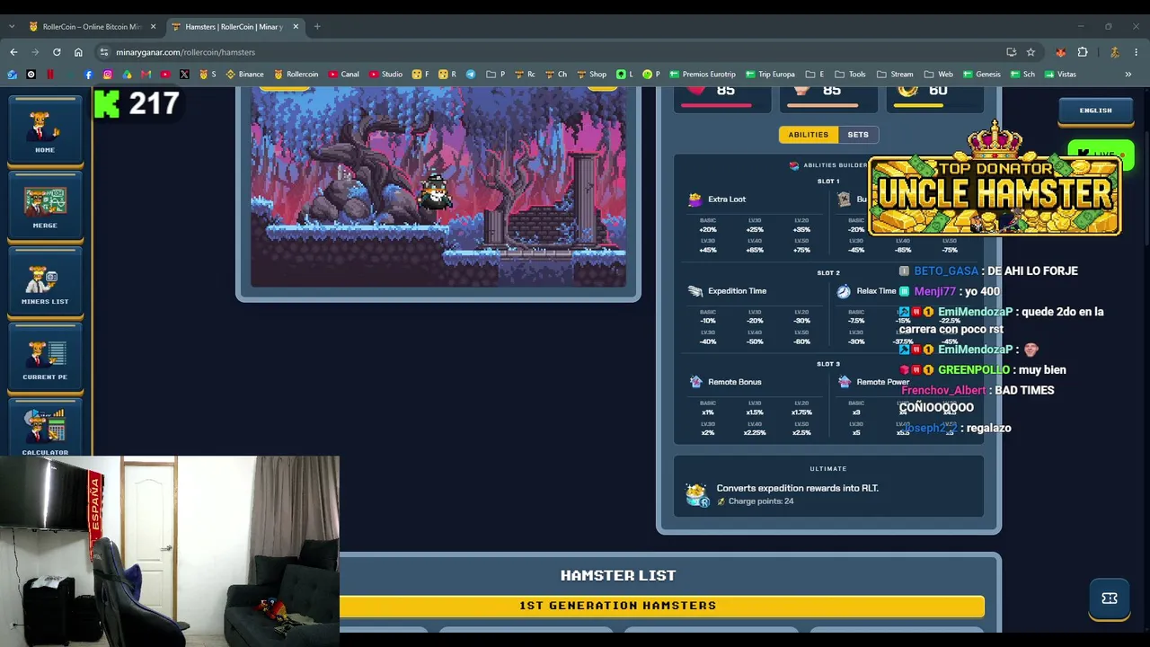
Task: Open the Binance bookmark
Action: pos(244,75)
